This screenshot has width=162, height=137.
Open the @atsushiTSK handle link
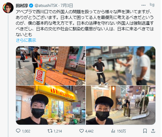(x=46, y=5)
